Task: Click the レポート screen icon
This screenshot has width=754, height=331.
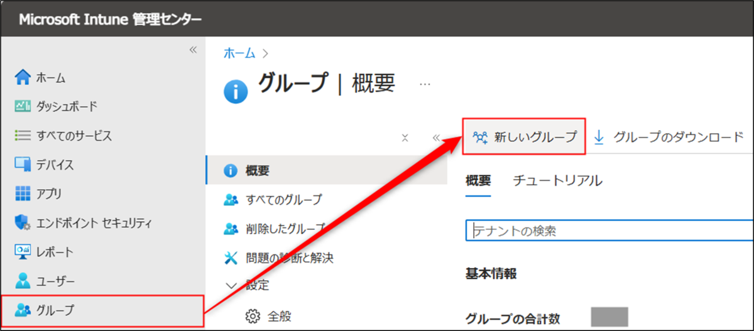Action: 23,251
